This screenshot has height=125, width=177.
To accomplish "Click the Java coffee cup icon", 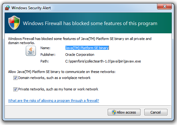I will (31, 51).
